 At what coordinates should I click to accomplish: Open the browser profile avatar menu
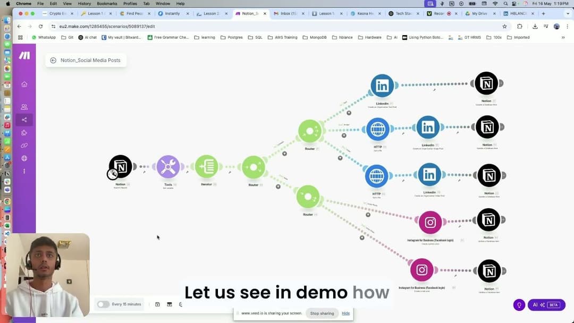pos(556,26)
